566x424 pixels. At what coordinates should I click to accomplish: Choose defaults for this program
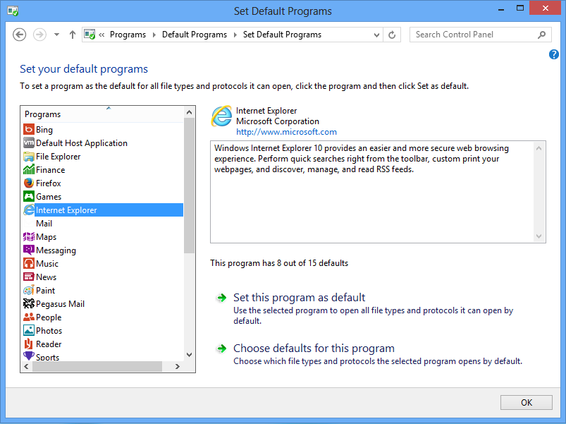point(314,349)
